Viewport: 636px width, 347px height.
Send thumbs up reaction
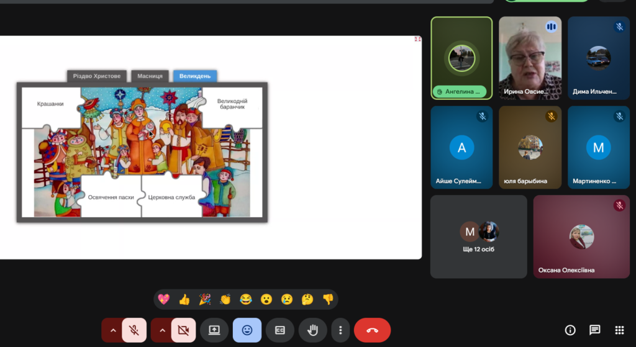coord(184,299)
